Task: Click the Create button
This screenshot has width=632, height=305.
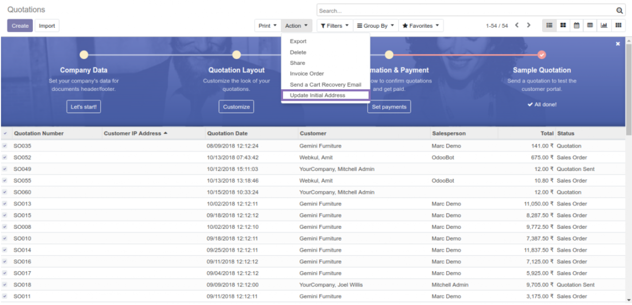Action: (20, 26)
